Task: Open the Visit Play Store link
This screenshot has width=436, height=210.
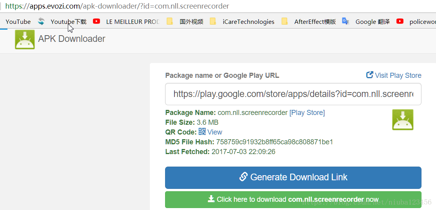Action: tap(398, 75)
